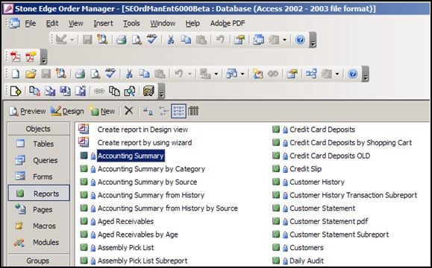Click the Delete X button
The width and height of the screenshot is (432, 268).
[128, 111]
